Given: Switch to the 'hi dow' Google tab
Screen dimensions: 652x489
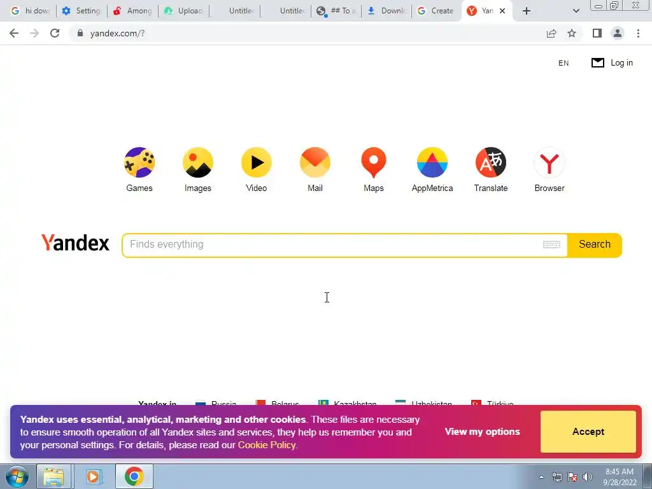Looking at the screenshot, I should (31, 11).
